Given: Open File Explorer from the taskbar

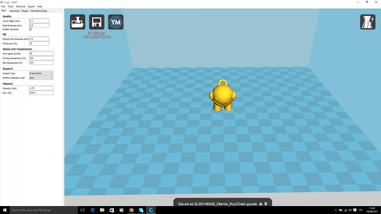Looking at the screenshot, I should click(102, 210).
